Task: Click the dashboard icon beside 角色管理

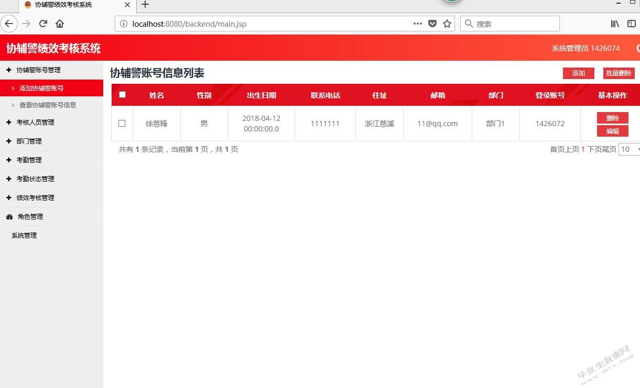Action: tap(9, 217)
